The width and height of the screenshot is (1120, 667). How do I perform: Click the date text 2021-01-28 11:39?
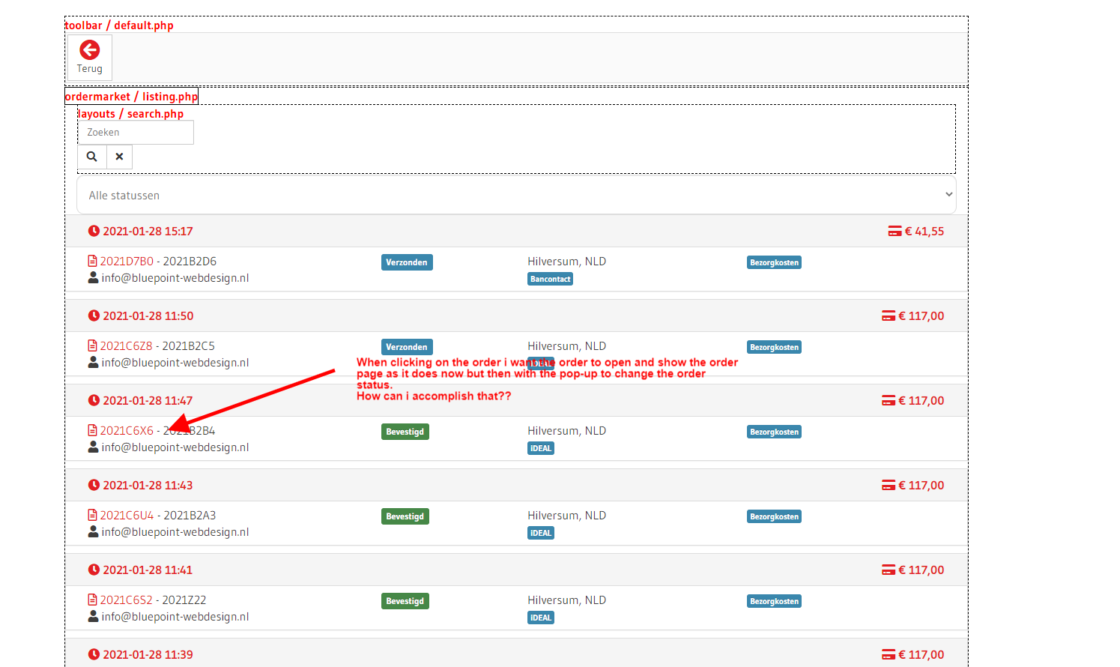pyautogui.click(x=148, y=654)
